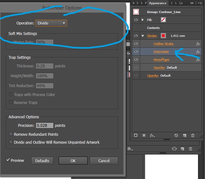Open the Fill color swatch
This screenshot has height=179, width=205.
163,20
